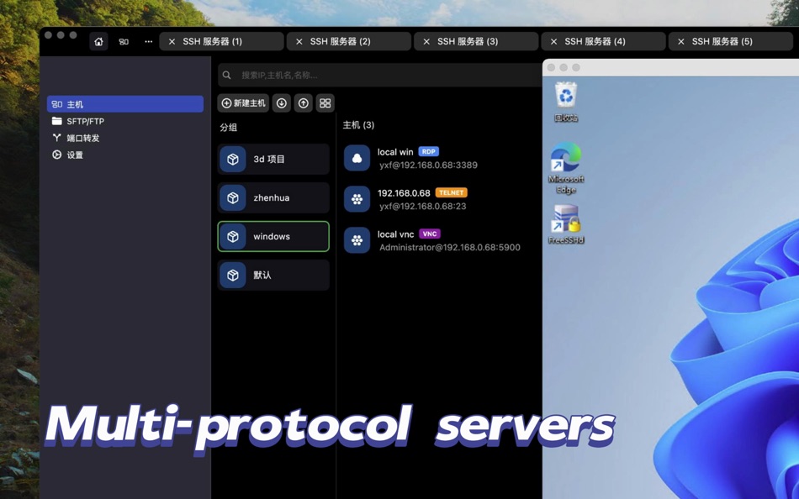Click the export hosts up-arrow icon
This screenshot has height=499, width=799.
303,102
